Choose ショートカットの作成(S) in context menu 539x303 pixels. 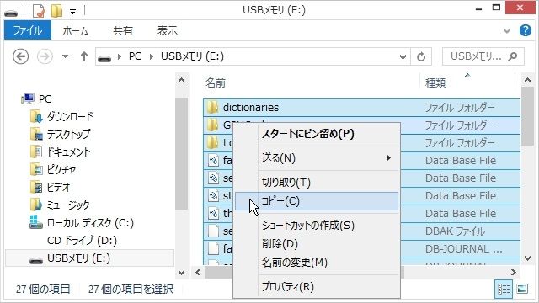pos(317,226)
